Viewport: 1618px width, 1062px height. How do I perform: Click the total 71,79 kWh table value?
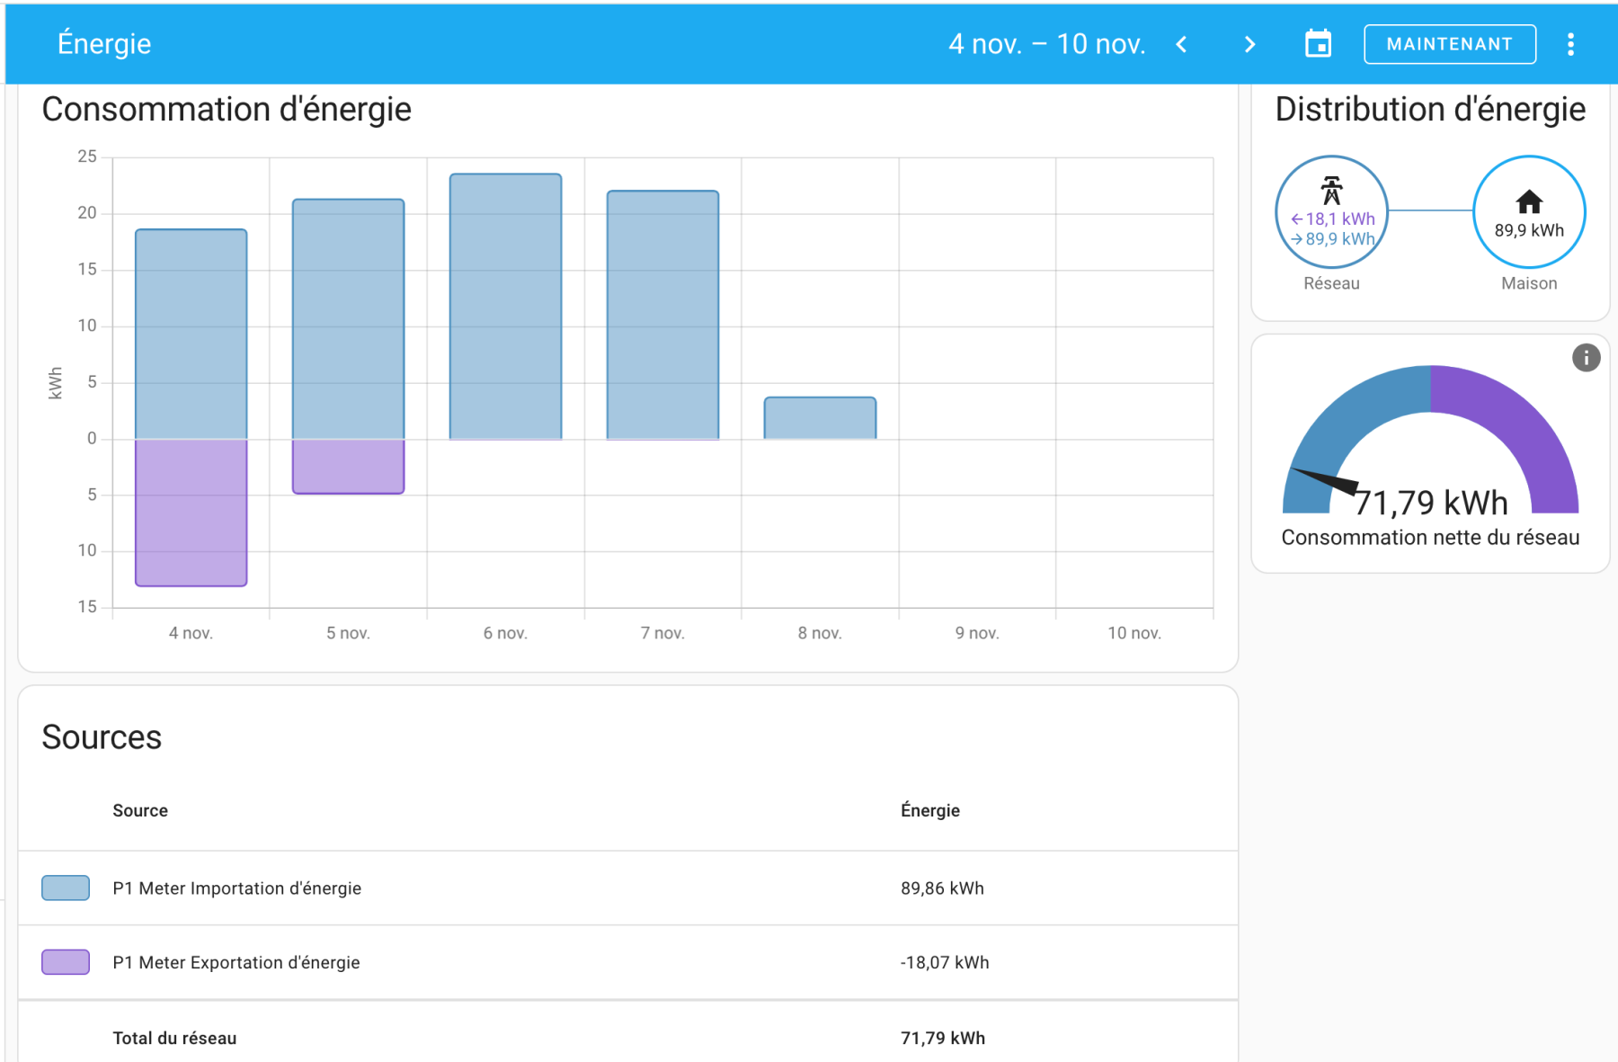coord(943,1038)
